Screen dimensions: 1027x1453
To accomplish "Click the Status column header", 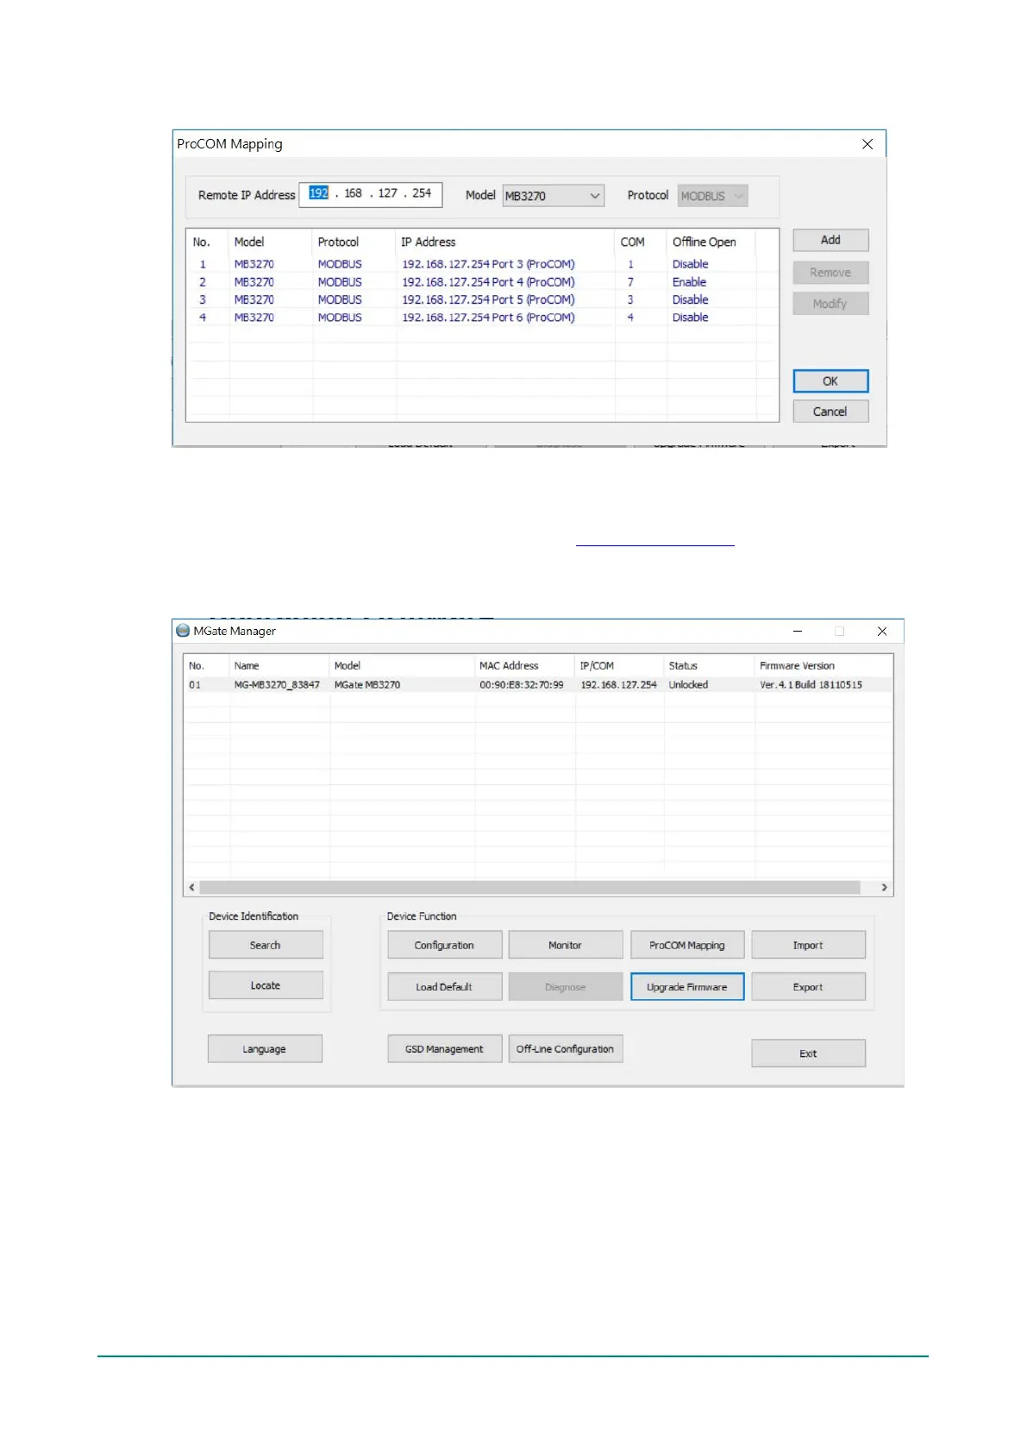I will 710,666.
